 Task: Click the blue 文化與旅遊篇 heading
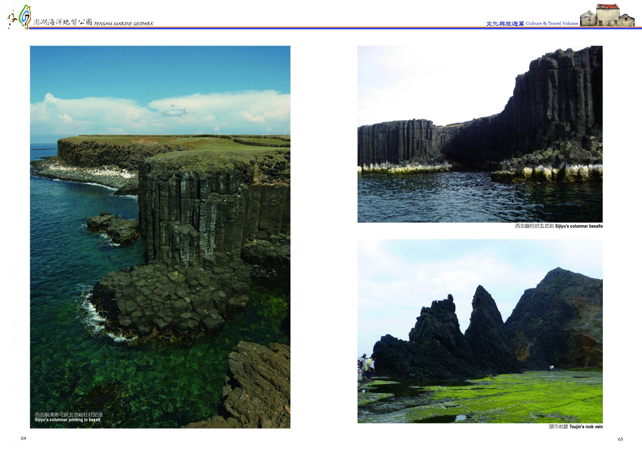click(505, 23)
